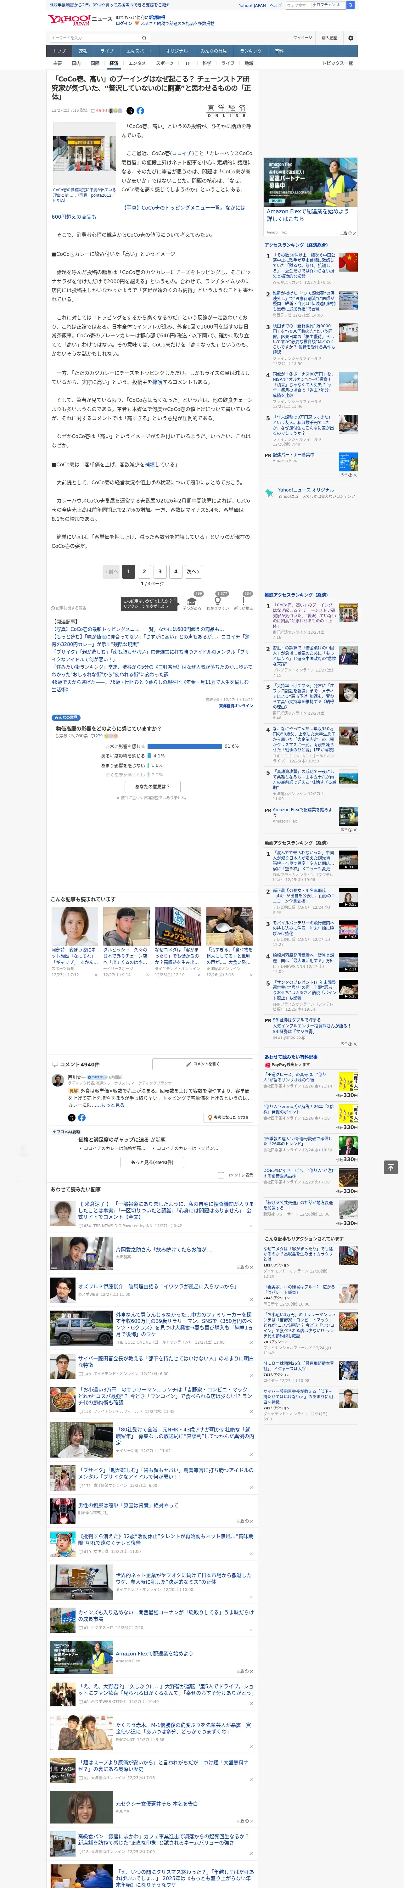Screen dimensions: 404x1888
Task: Click the ログイン link
Action: pos(124,24)
